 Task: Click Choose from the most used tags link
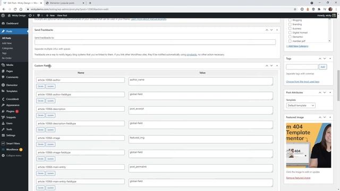tap(303, 82)
